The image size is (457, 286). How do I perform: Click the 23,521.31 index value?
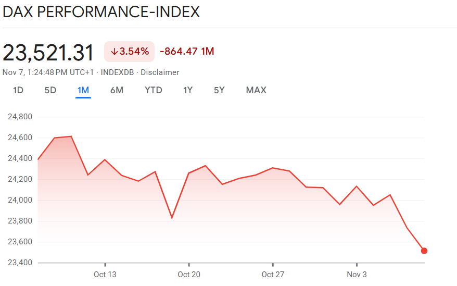click(x=48, y=53)
